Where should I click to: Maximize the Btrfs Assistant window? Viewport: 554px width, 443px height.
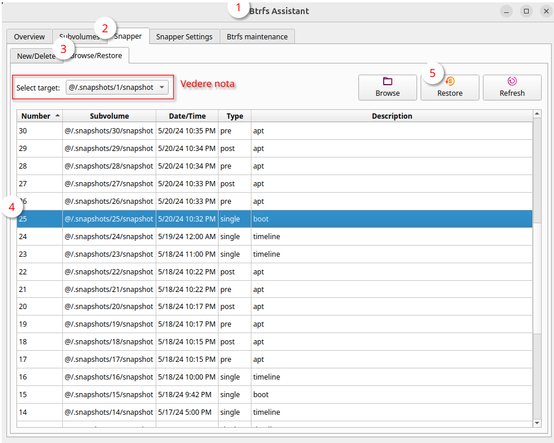click(x=526, y=11)
